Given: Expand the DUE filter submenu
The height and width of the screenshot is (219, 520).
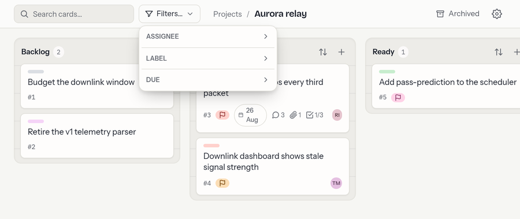Looking at the screenshot, I should pyautogui.click(x=208, y=80).
